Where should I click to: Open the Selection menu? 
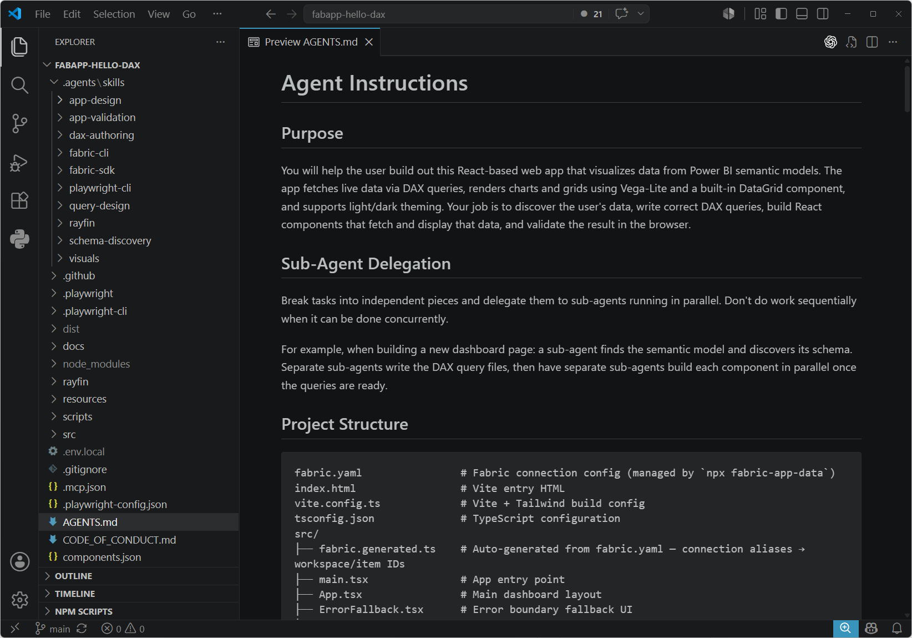coord(114,14)
